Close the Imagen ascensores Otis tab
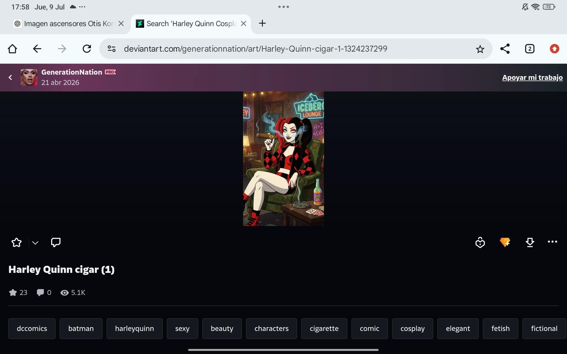Screen dimensions: 567x354 [x=121, y=24]
